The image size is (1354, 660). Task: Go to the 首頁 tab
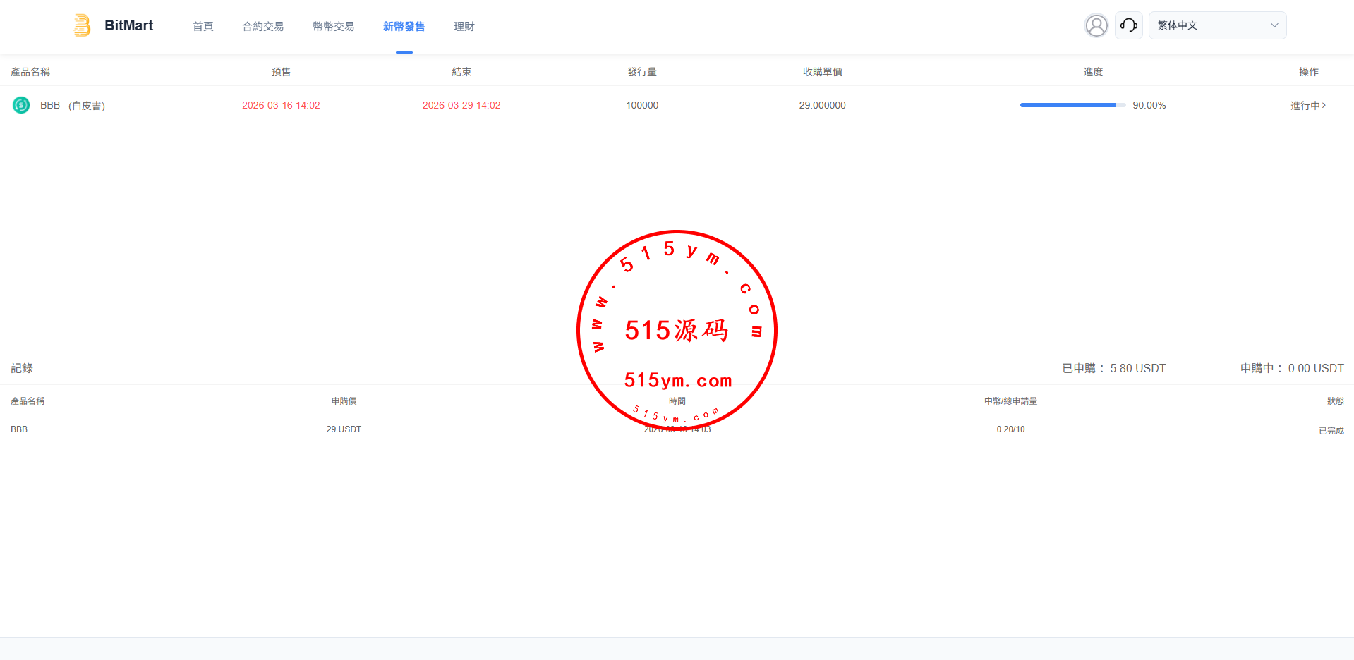(x=203, y=26)
